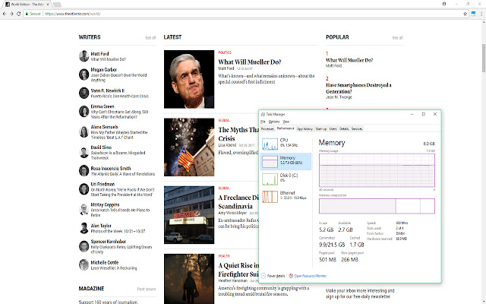
Task: Open a new Chrome tab
Action: 57,5
